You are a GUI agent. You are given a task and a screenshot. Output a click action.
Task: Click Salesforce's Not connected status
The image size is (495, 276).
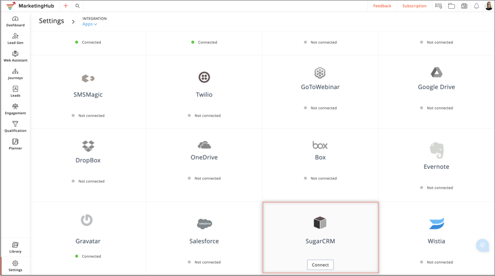tap(204, 262)
